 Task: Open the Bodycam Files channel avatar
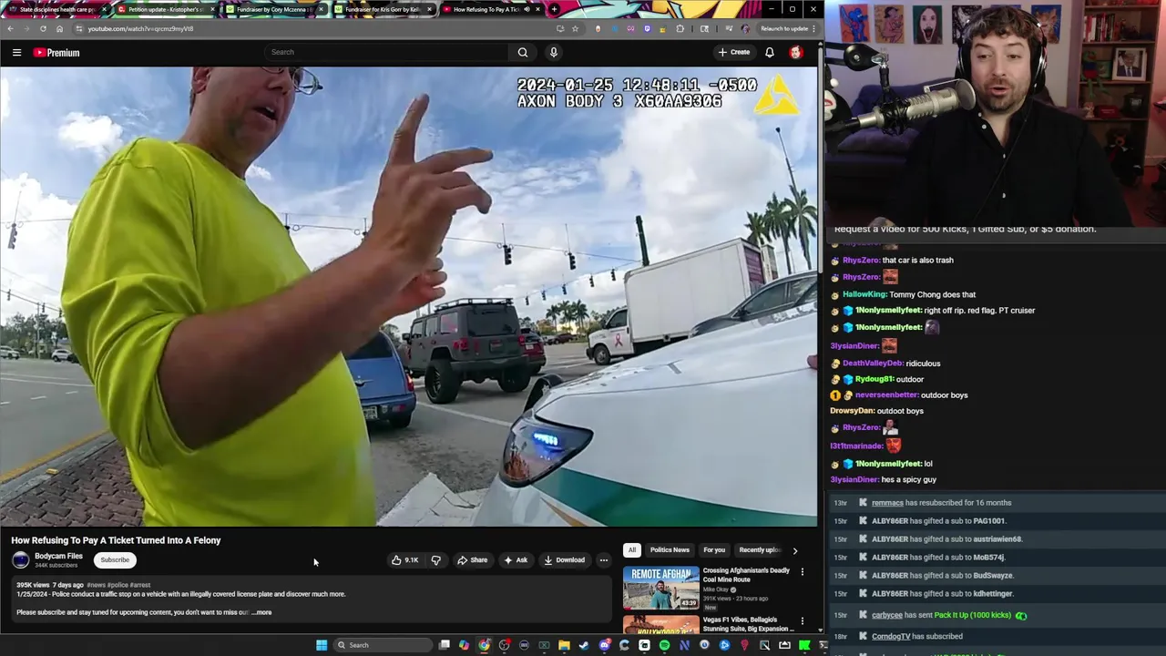20,560
